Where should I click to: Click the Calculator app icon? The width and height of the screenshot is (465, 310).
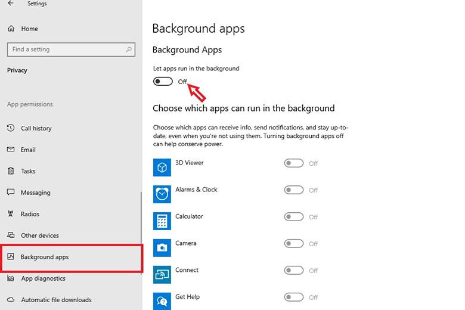162,221
